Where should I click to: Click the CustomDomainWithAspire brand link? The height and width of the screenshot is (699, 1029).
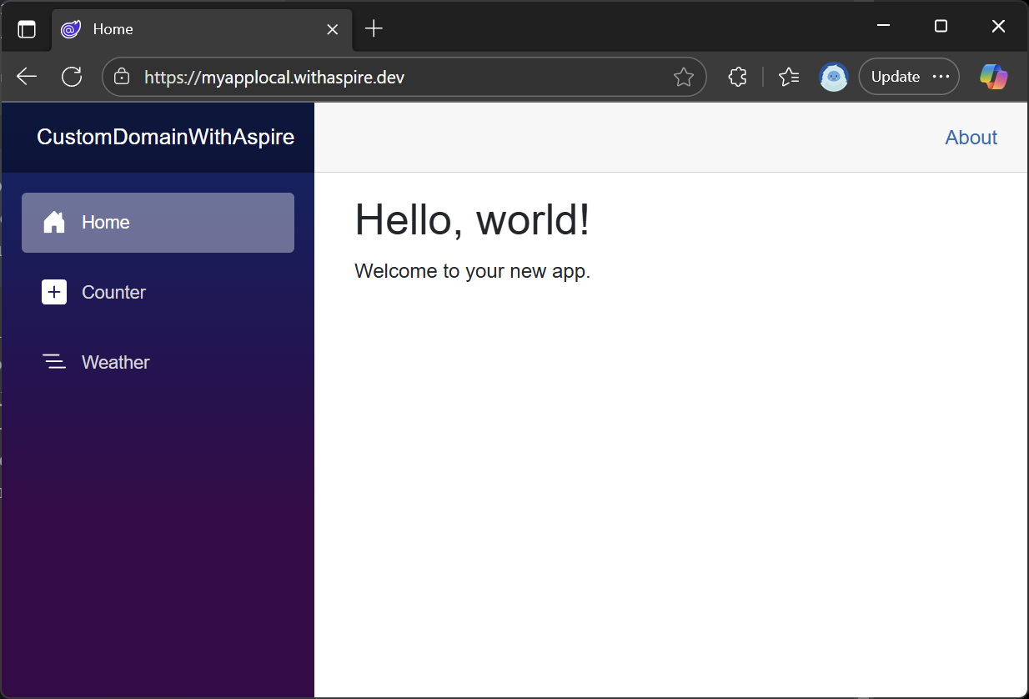[165, 138]
